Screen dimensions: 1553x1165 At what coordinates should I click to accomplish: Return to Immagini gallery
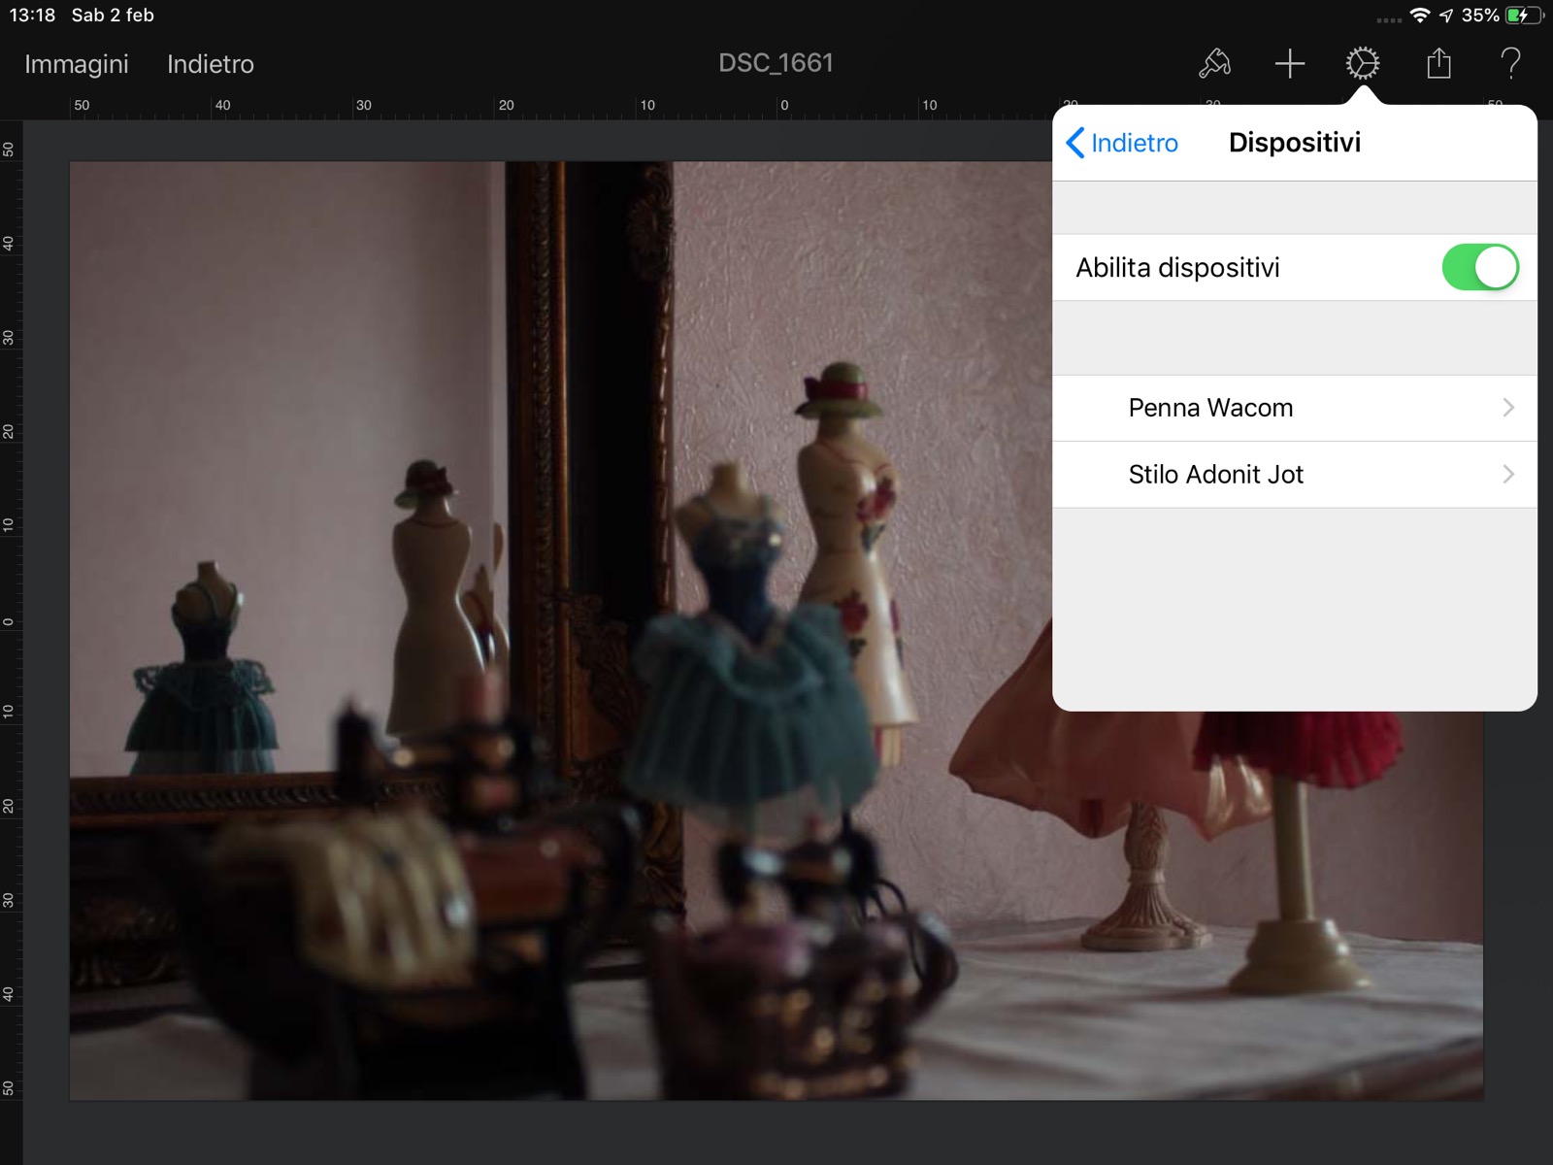(x=77, y=64)
